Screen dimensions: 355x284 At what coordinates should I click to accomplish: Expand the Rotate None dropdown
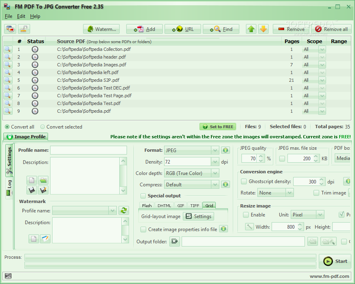pyautogui.click(x=289, y=193)
